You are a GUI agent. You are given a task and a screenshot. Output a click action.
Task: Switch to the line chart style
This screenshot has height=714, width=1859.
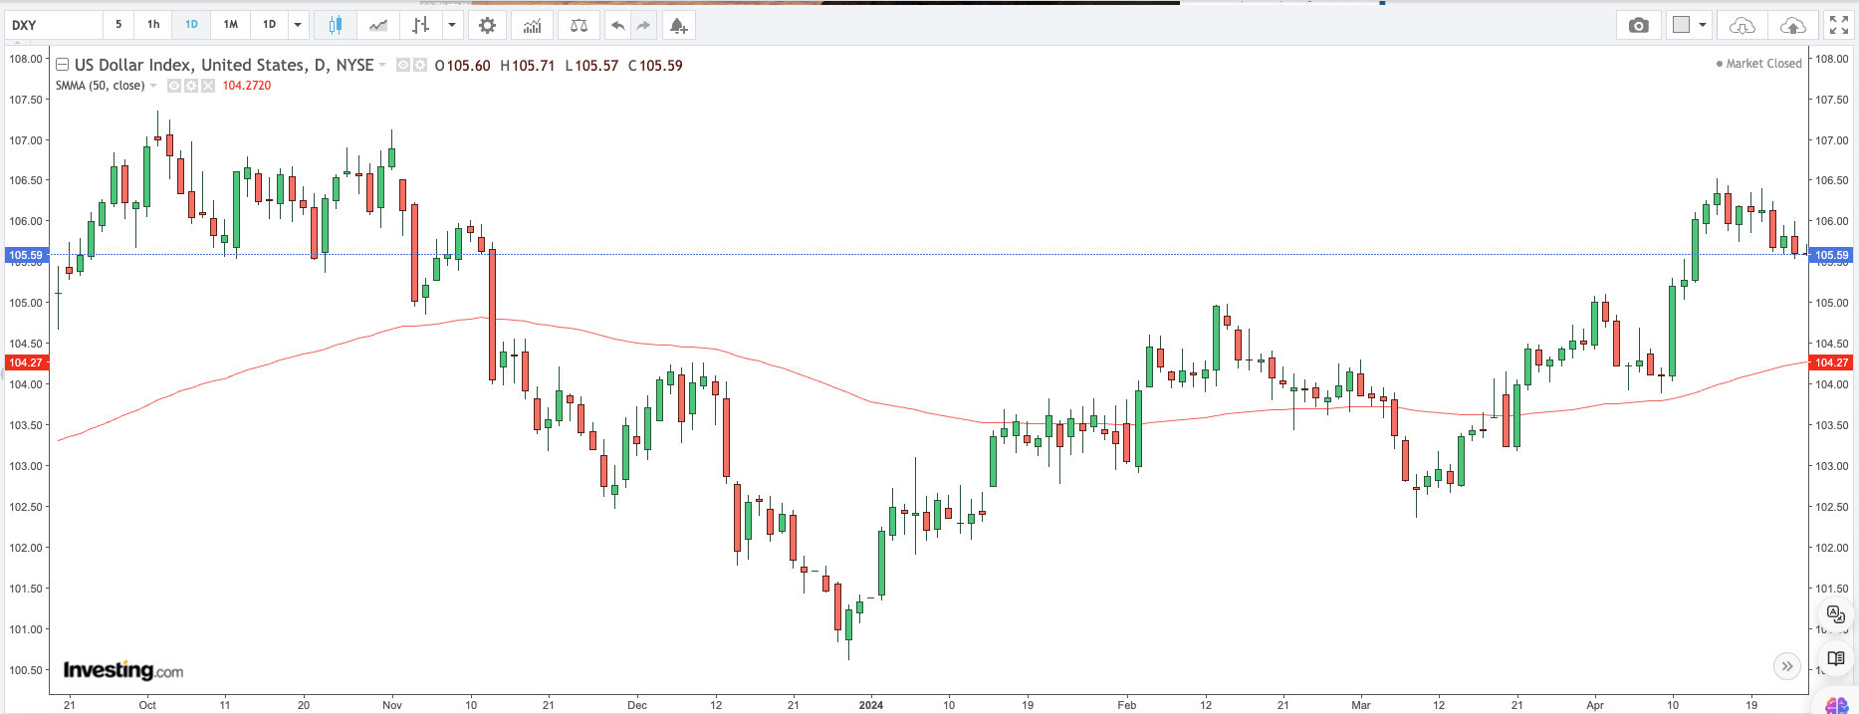[x=378, y=25]
